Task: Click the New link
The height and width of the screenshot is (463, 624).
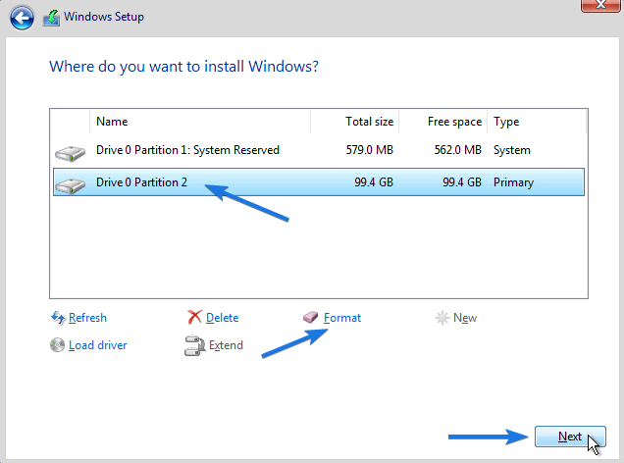Action: tap(465, 318)
